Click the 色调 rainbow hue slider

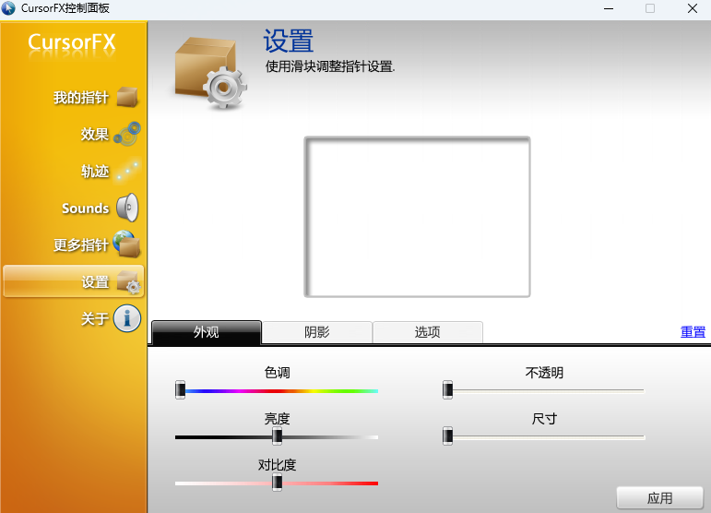click(277, 390)
